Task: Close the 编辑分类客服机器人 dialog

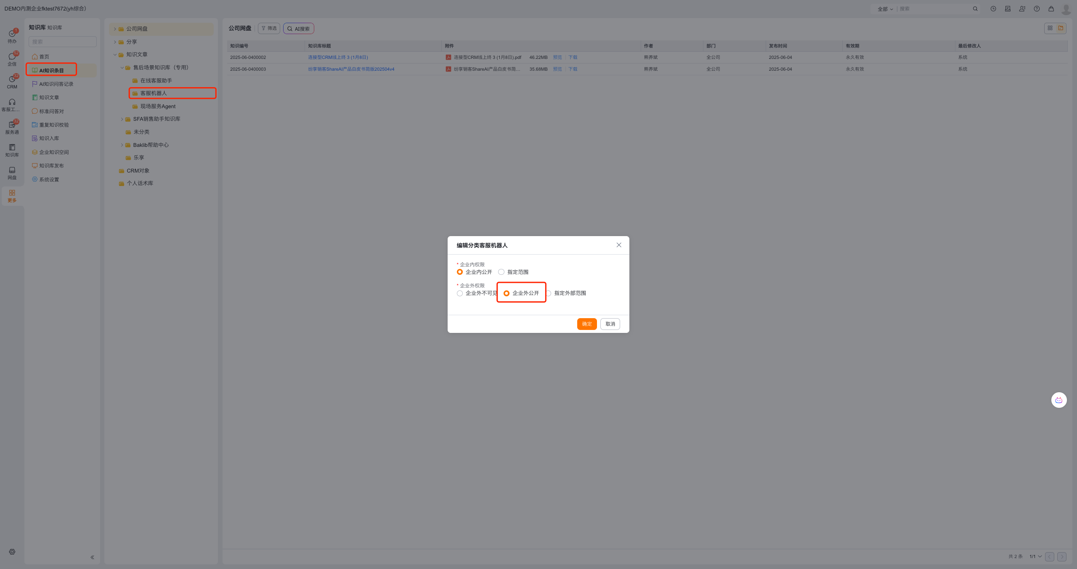Action: coord(618,245)
